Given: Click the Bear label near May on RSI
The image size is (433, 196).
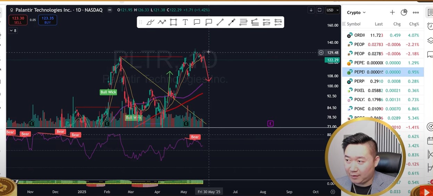Looking at the screenshot, I should [x=195, y=137].
